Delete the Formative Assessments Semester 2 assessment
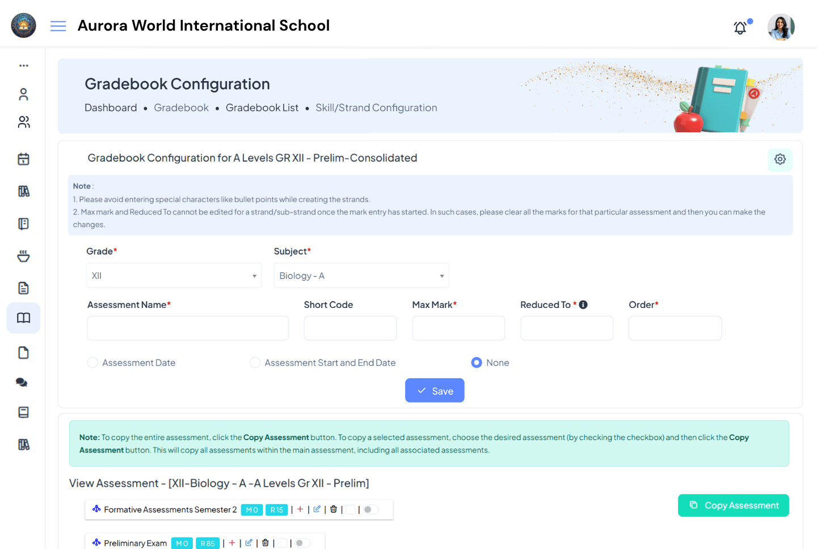This screenshot has height=549, width=817. click(333, 509)
